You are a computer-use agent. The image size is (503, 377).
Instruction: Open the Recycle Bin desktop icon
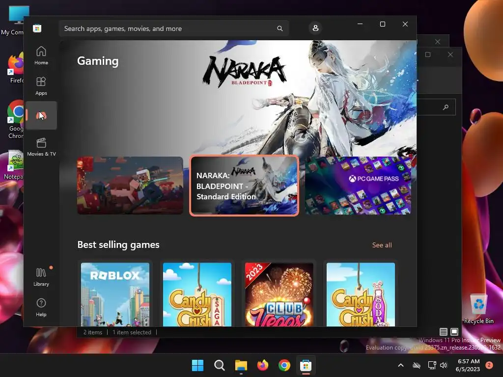(x=478, y=309)
